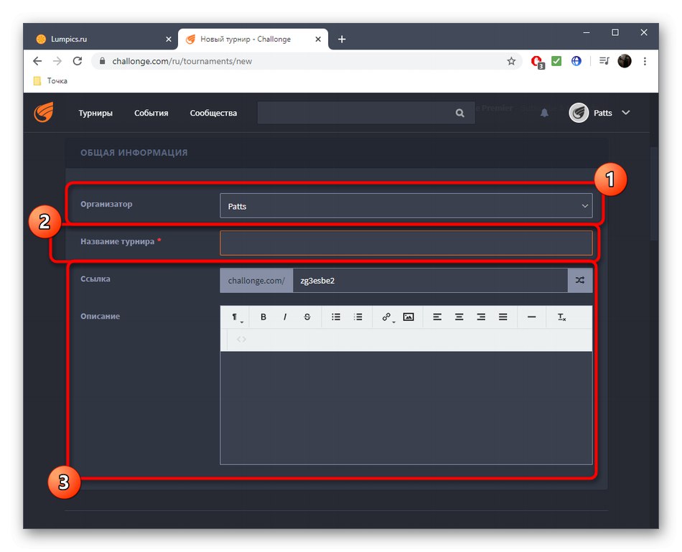Insert a horizontal rule in the description
Image resolution: width=682 pixels, height=552 pixels.
point(531,317)
